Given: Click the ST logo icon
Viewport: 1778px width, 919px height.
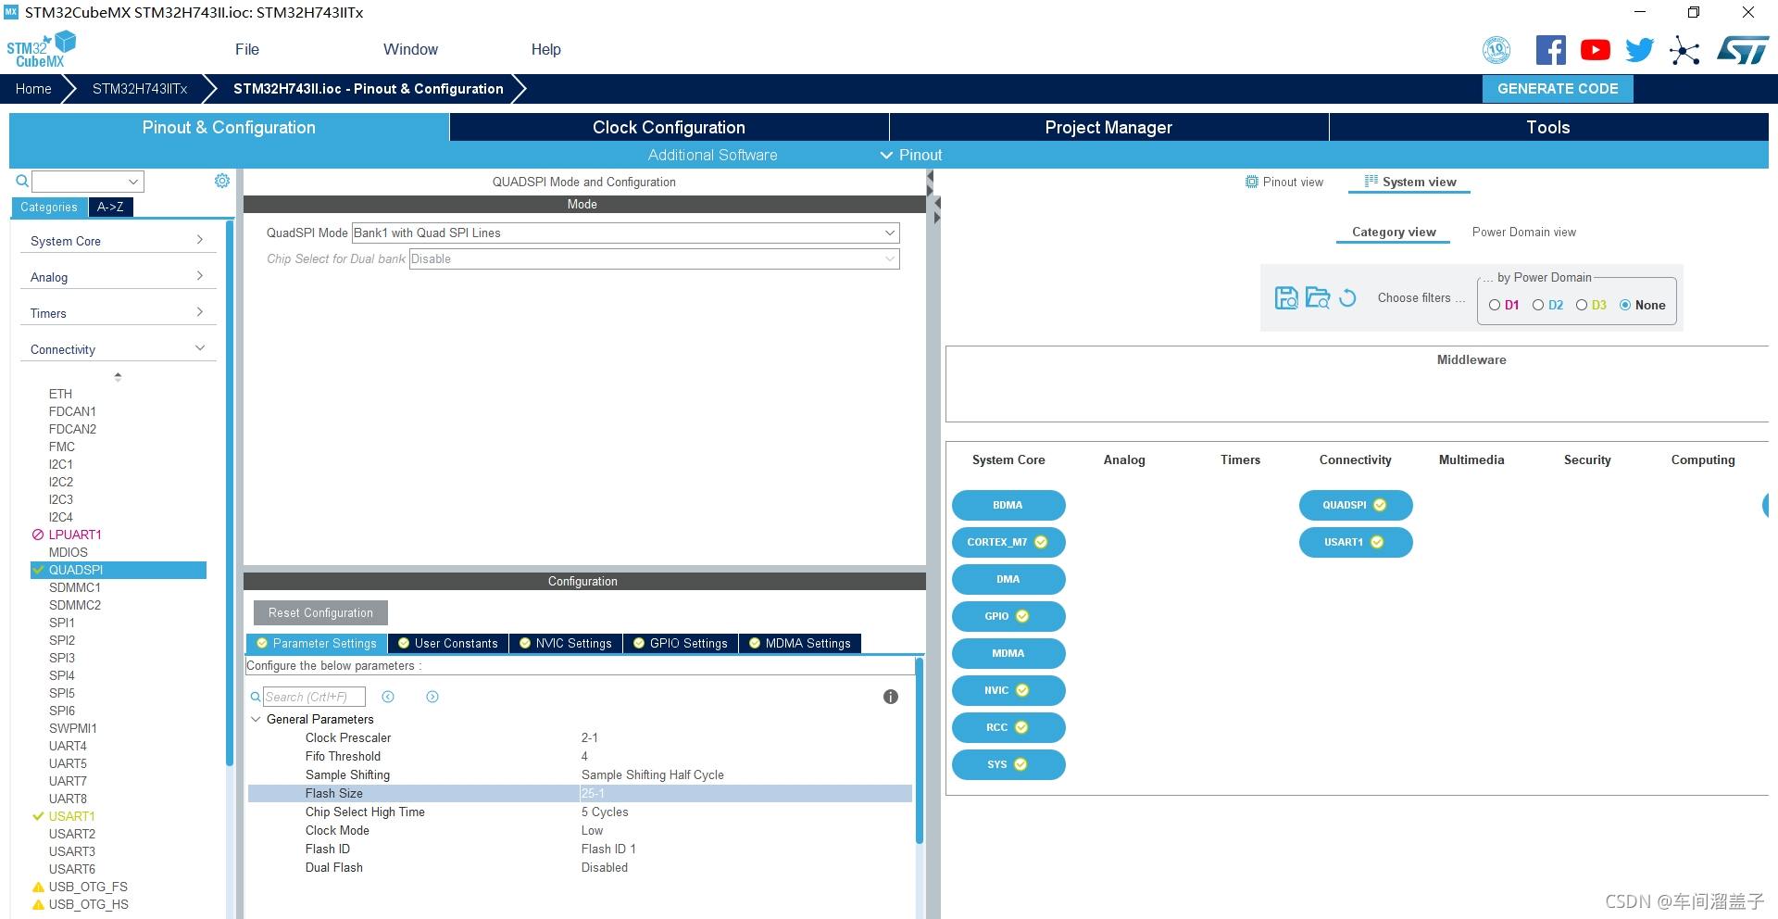Looking at the screenshot, I should [x=1743, y=50].
